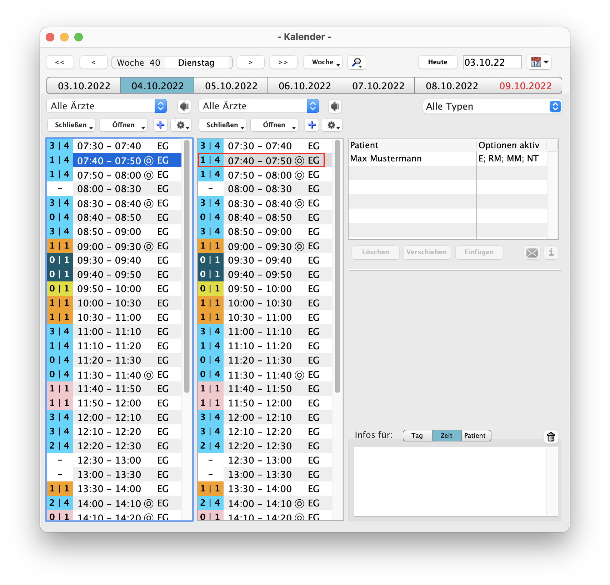The width and height of the screenshot is (610, 585).
Task: Open the right column gear settings
Action: tap(332, 125)
